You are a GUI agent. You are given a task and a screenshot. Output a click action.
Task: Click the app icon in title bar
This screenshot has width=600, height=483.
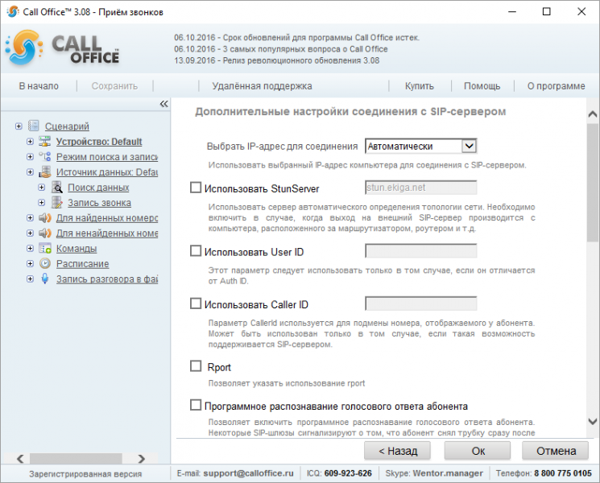click(x=13, y=12)
